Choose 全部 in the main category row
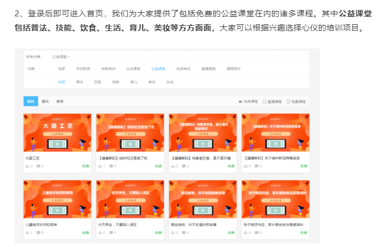377x247 pixels. (x=62, y=69)
